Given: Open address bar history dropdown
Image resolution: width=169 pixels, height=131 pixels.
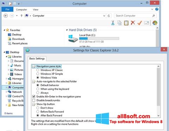Looking at the screenshot, I should 104,16.
